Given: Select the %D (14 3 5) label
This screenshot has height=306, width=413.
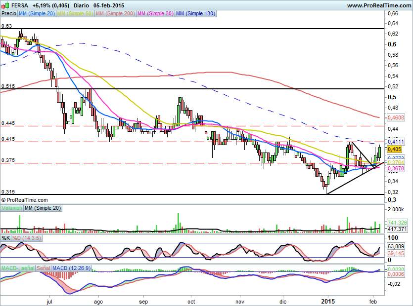Looking at the screenshot, I should coord(27,238).
